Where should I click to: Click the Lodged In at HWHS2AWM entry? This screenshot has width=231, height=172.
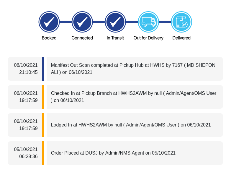pyautogui.click(x=131, y=125)
